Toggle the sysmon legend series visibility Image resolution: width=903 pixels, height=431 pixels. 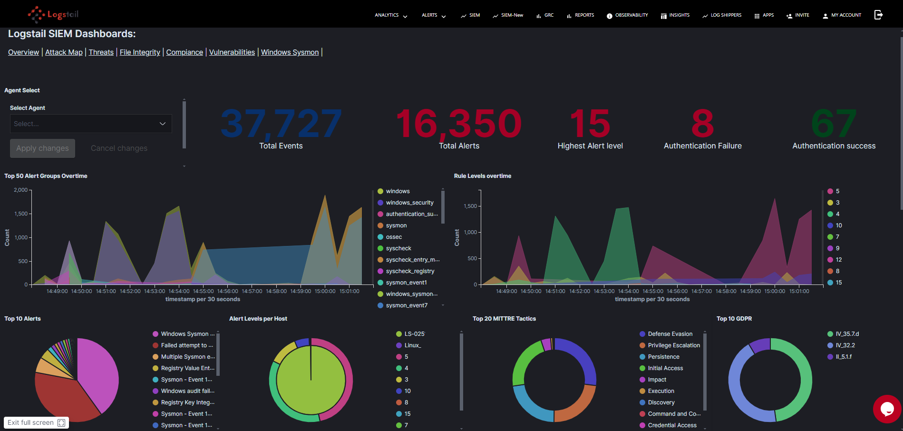point(396,225)
